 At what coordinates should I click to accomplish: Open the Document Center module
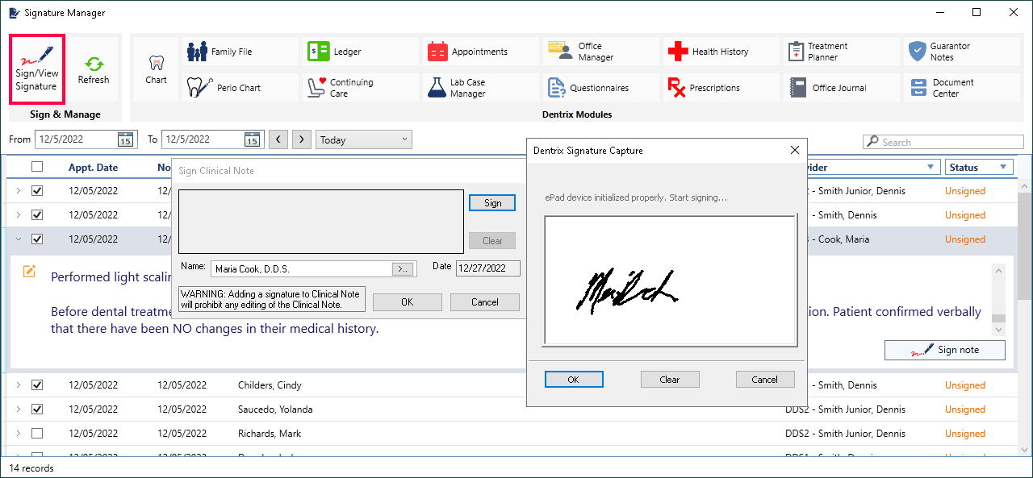tap(962, 88)
